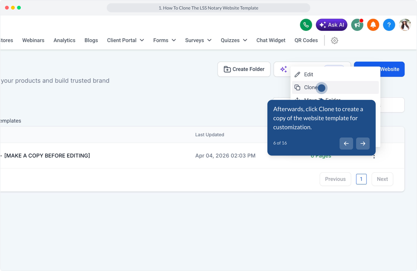Open the Chat Widget tab

pos(271,40)
